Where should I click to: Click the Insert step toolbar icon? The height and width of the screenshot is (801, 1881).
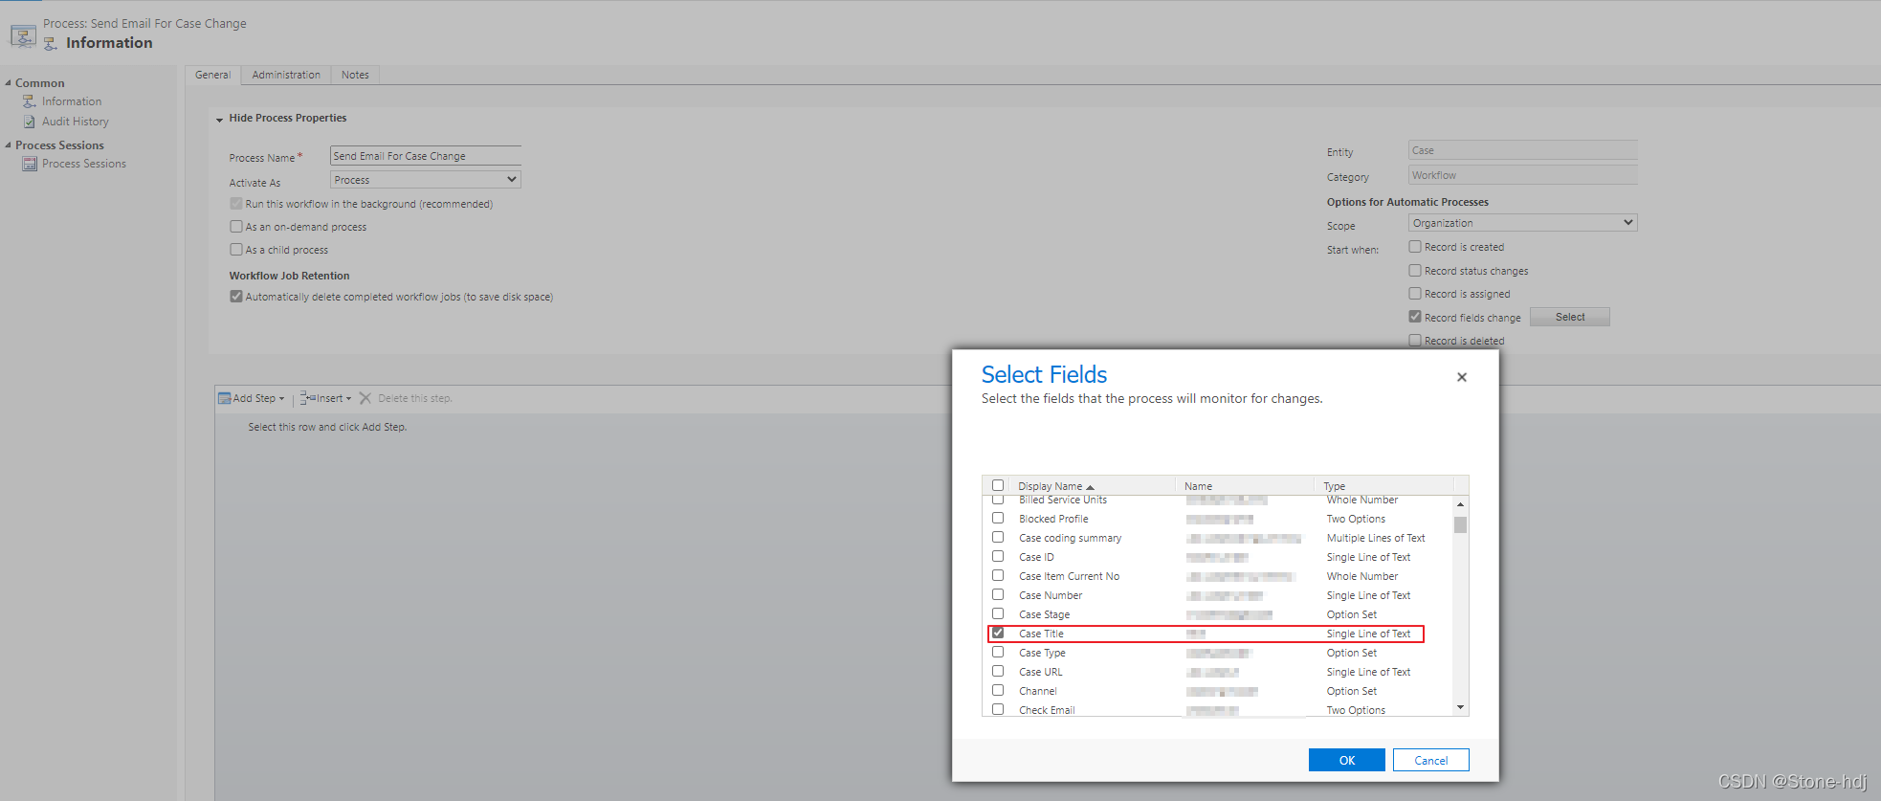coord(307,398)
